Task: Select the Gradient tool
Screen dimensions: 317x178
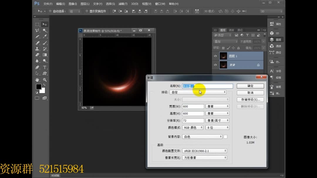Action: point(44,54)
